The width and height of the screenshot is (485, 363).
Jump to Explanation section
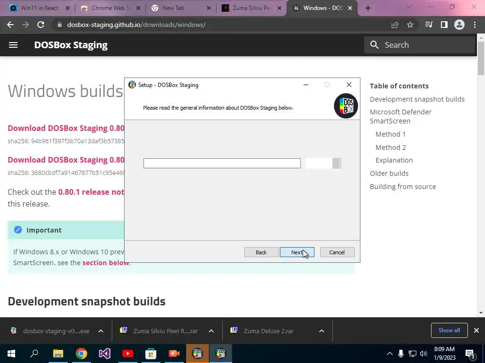pos(394,160)
